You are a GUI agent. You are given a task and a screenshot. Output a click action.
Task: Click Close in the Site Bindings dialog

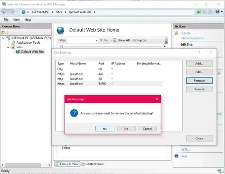click(x=199, y=138)
